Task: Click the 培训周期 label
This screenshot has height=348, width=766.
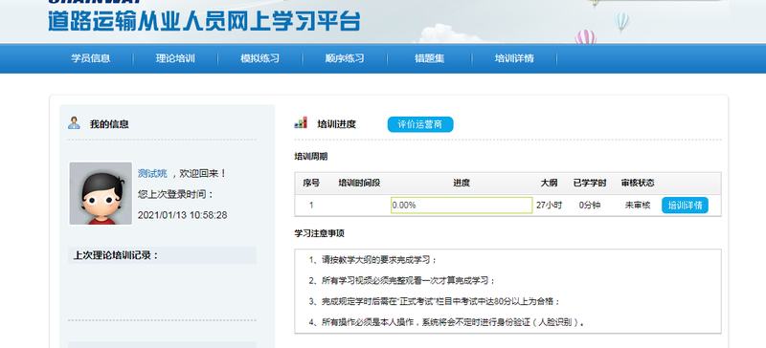Action: 310,157
